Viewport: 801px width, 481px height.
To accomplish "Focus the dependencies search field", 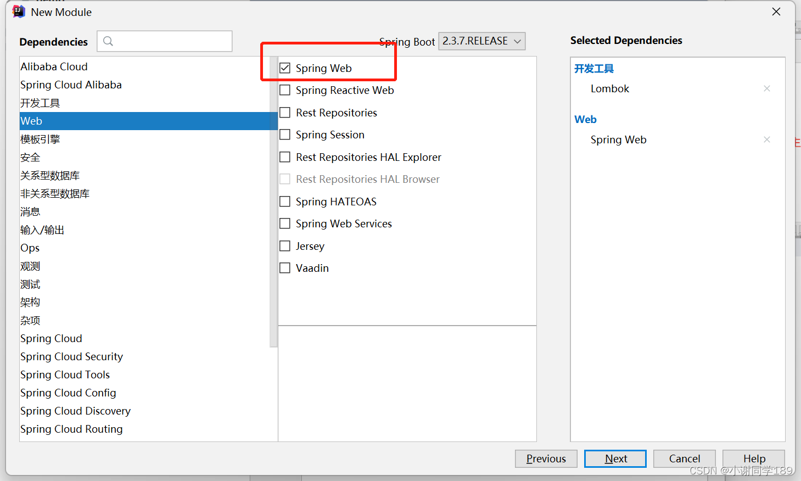I will click(165, 41).
